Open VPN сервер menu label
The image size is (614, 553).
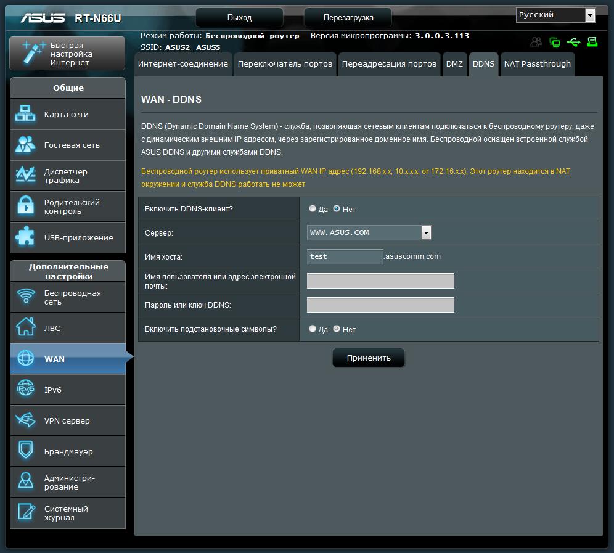(67, 420)
